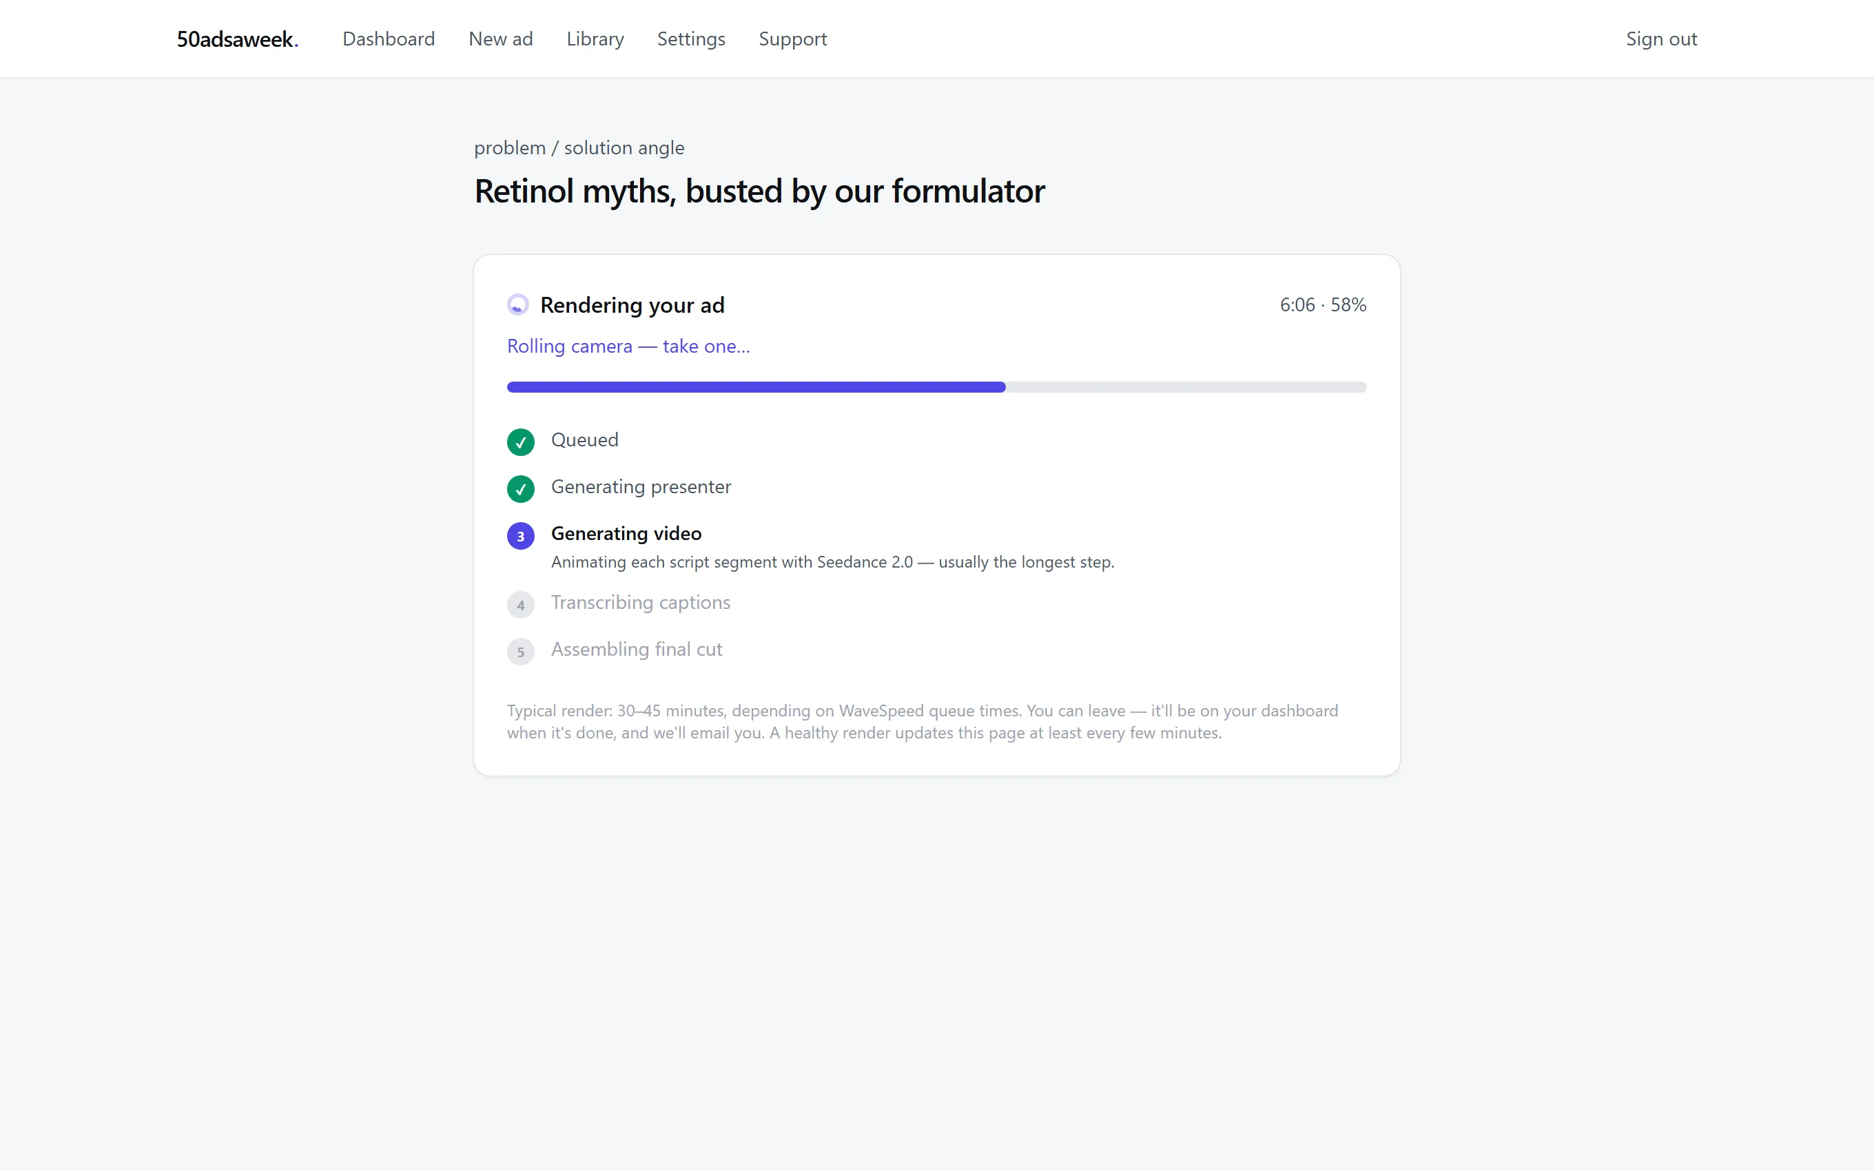Screen dimensions: 1874x1171
Task: Click the step 5 Assembling final cut badge
Action: click(x=520, y=652)
